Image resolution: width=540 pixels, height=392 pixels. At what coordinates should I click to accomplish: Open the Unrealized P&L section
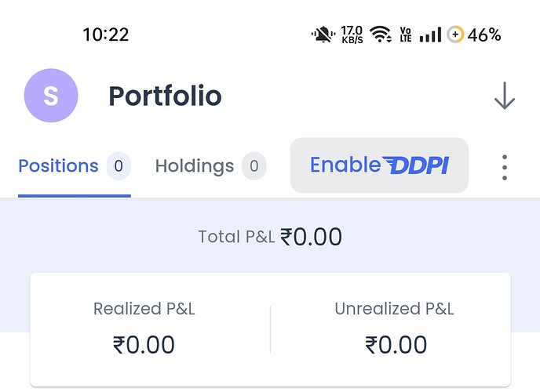pos(395,328)
